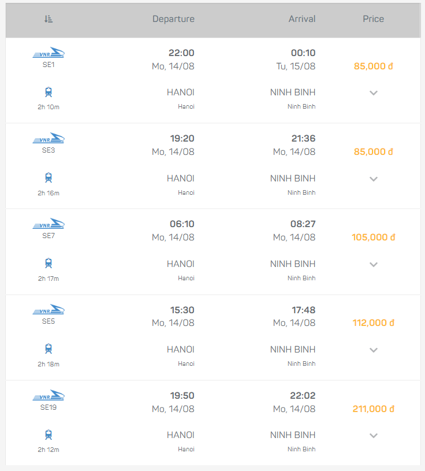Viewport: 425px width, 471px height.
Task: Click the 15:30 departure time of SE5
Action: (182, 310)
